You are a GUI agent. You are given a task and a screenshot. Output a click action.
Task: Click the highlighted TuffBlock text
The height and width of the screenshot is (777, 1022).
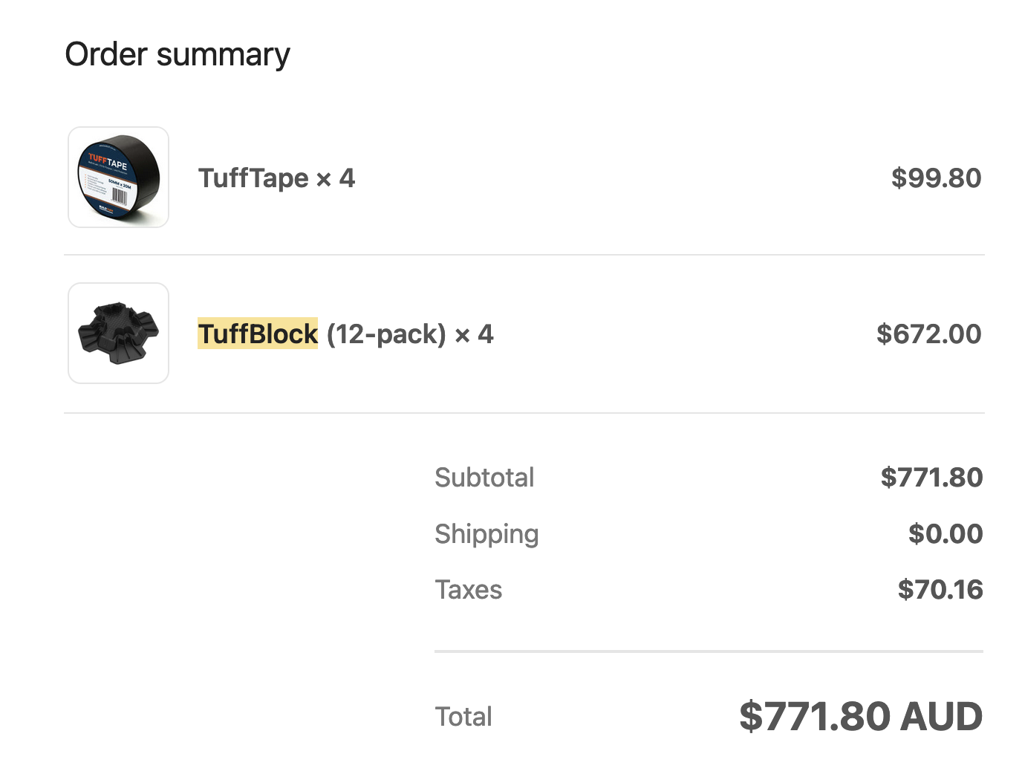(258, 334)
